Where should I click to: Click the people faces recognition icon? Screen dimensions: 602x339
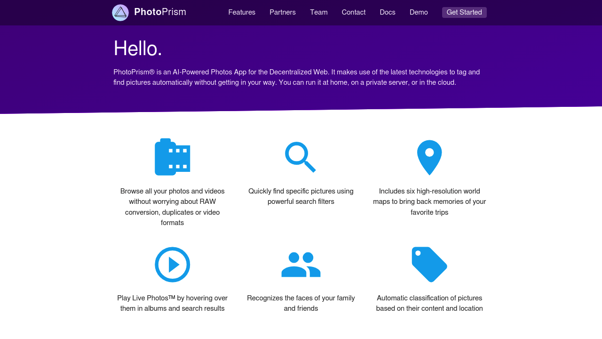pos(301,265)
